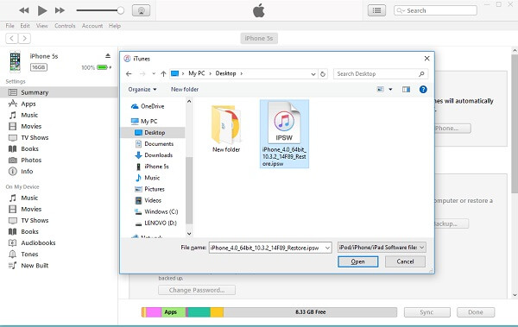Click the Sync button
Screen dimensions: 518x327
(426, 312)
